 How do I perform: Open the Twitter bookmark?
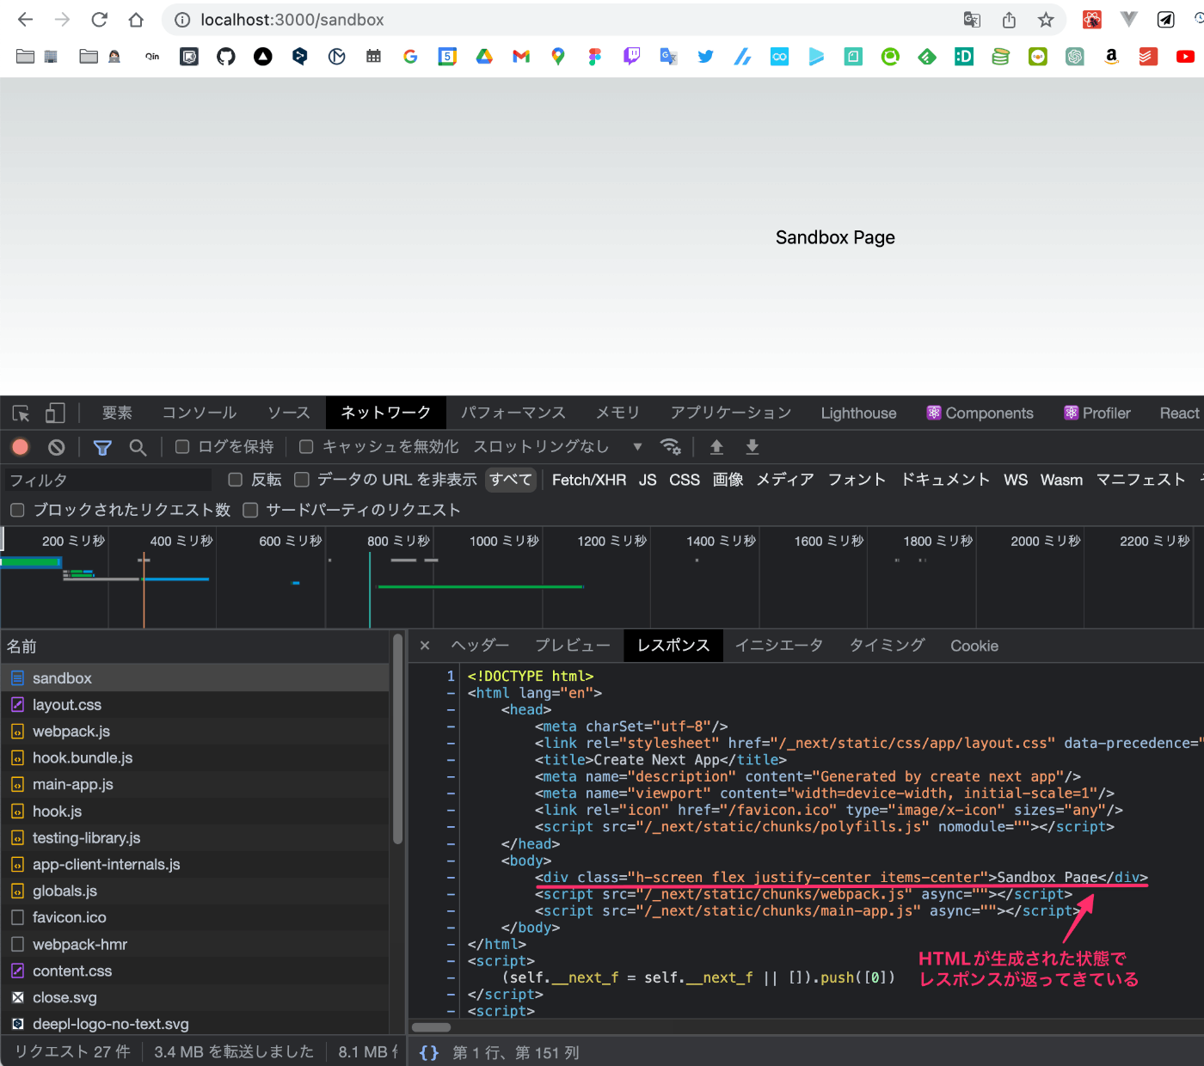706,57
